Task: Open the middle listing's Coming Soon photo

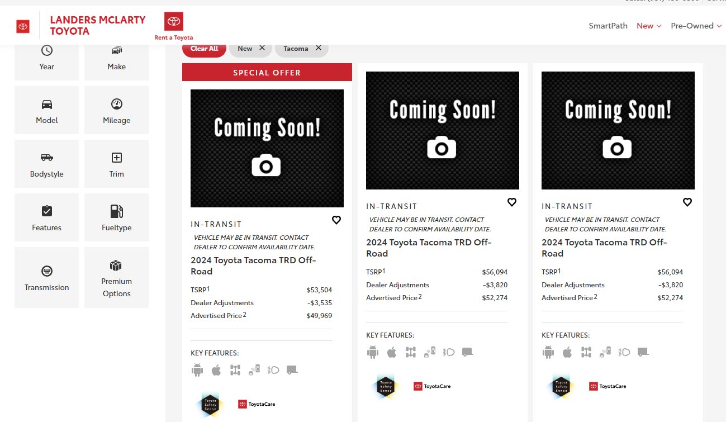Action: [443, 130]
